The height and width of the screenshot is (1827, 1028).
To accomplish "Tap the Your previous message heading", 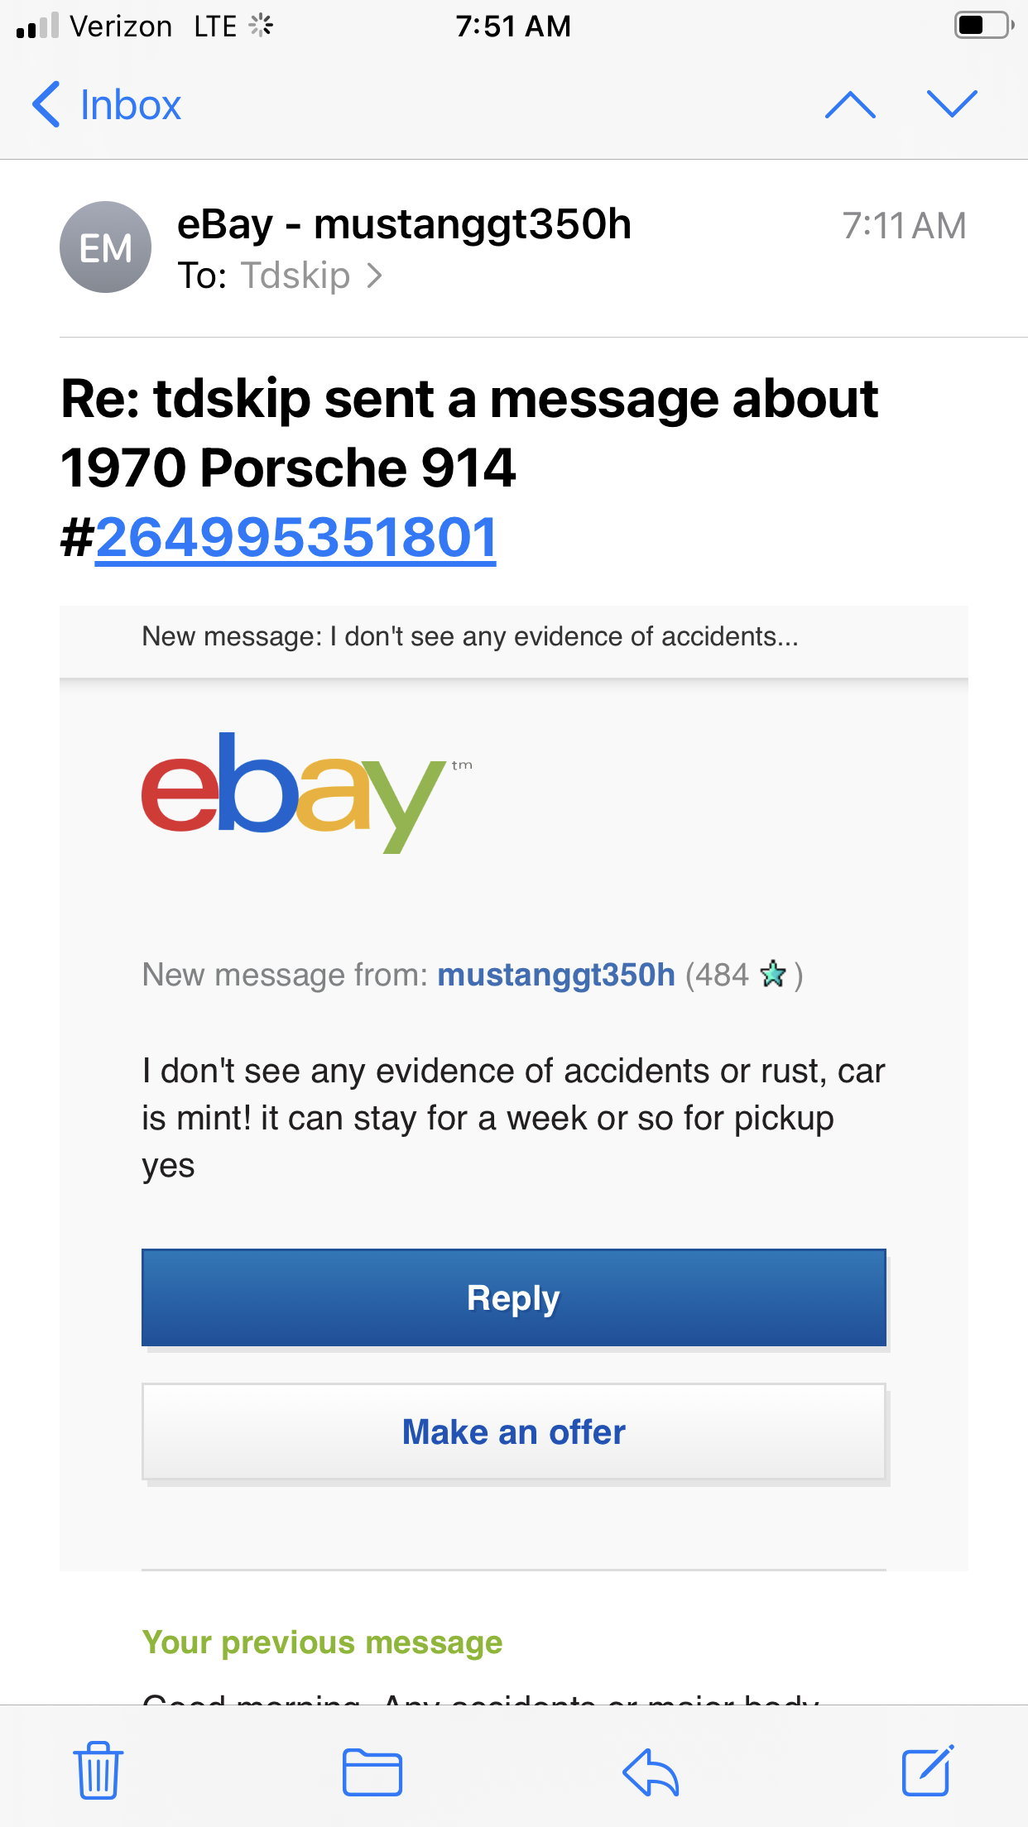I will pyautogui.click(x=322, y=1642).
